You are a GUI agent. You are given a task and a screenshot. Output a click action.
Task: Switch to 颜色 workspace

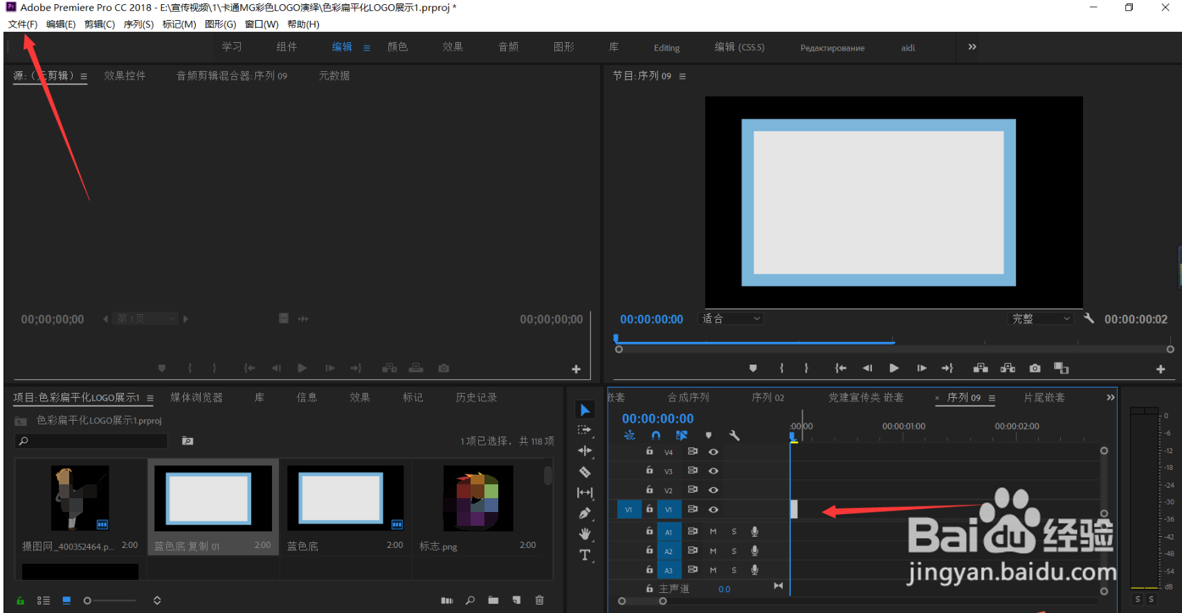point(398,46)
